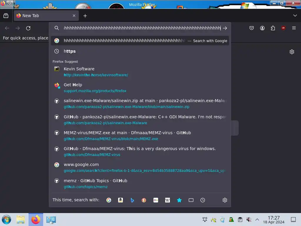This screenshot has width=301, height=226.
Task: Go back one page
Action: 7,28
